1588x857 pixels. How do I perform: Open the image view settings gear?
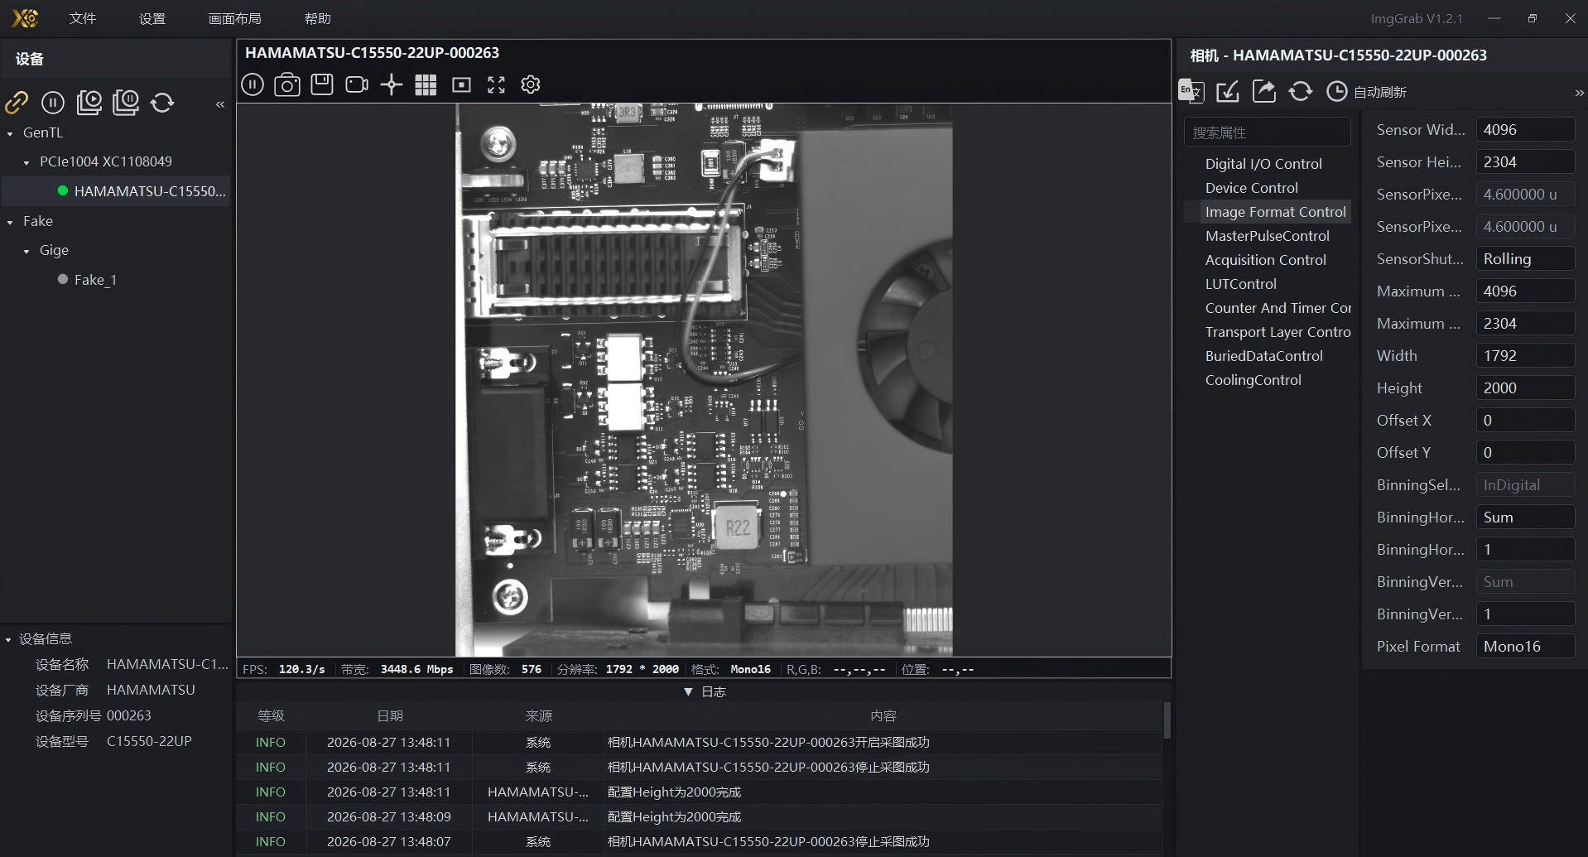tap(531, 84)
